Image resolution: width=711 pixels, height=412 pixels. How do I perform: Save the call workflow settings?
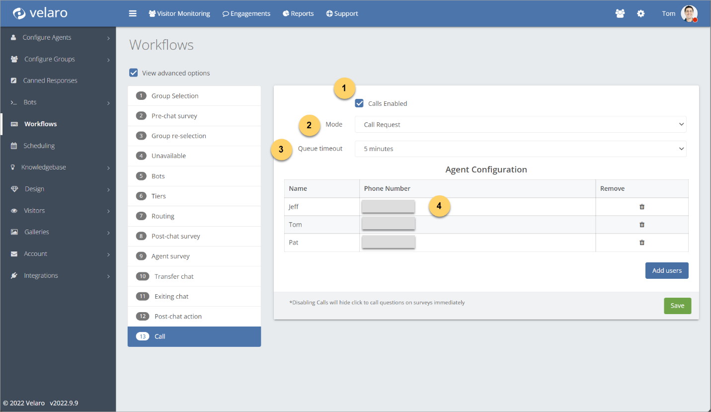[677, 306]
